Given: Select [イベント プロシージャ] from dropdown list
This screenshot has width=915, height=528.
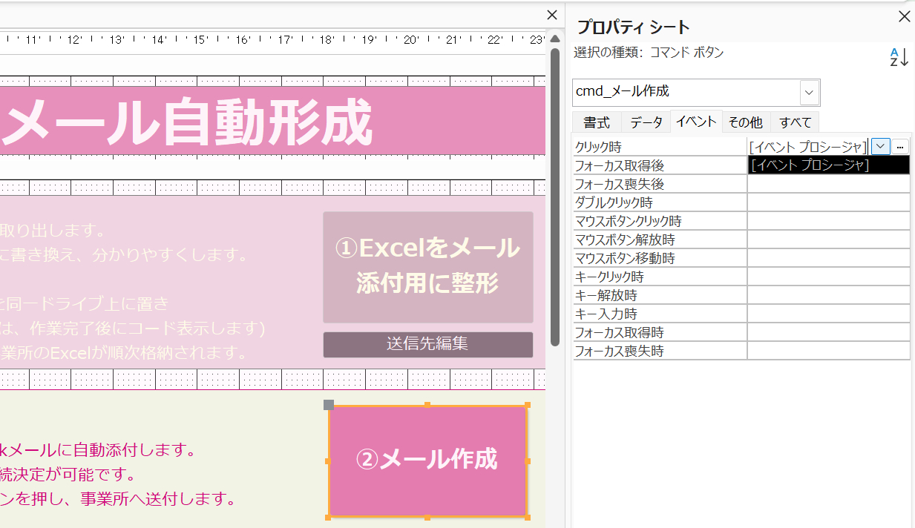Looking at the screenshot, I should [828, 165].
